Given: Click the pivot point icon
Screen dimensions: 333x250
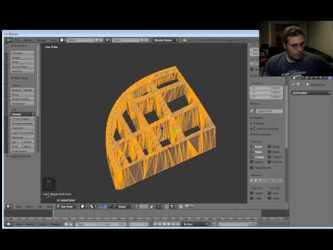Looking at the screenshot, I should (92, 206).
